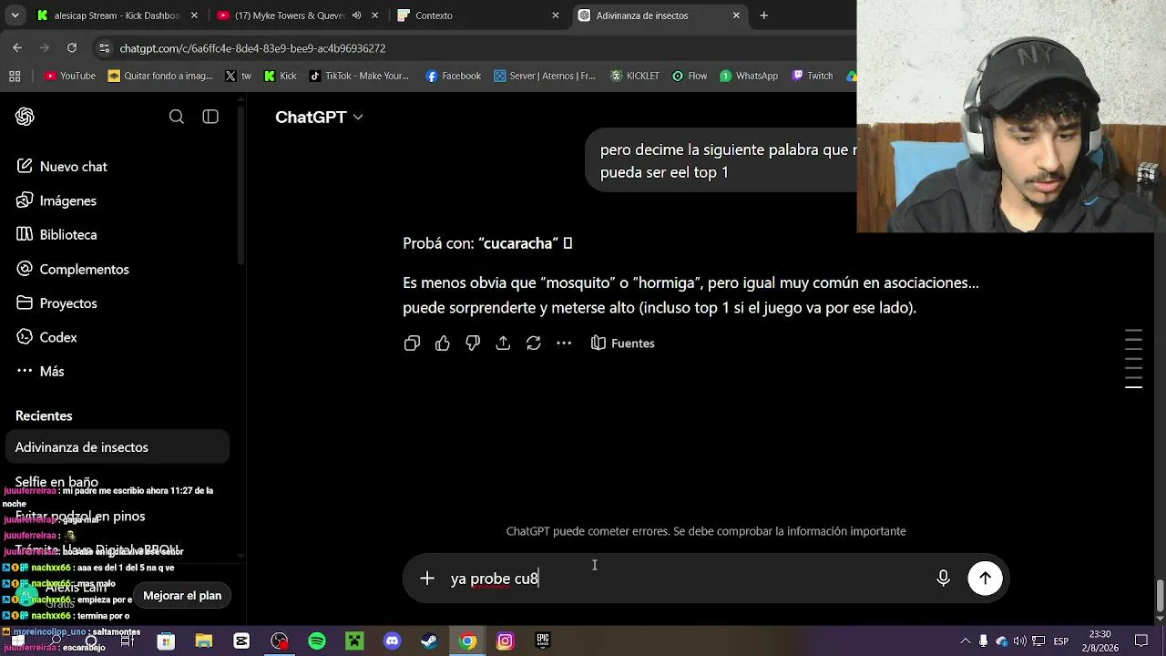Dislike the response with thumbs down
Image resolution: width=1166 pixels, height=656 pixels.
473,343
